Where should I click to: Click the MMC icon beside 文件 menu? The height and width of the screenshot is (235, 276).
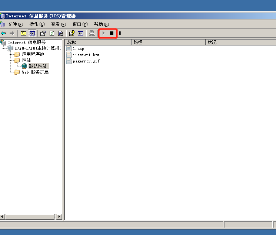[x=3, y=24]
